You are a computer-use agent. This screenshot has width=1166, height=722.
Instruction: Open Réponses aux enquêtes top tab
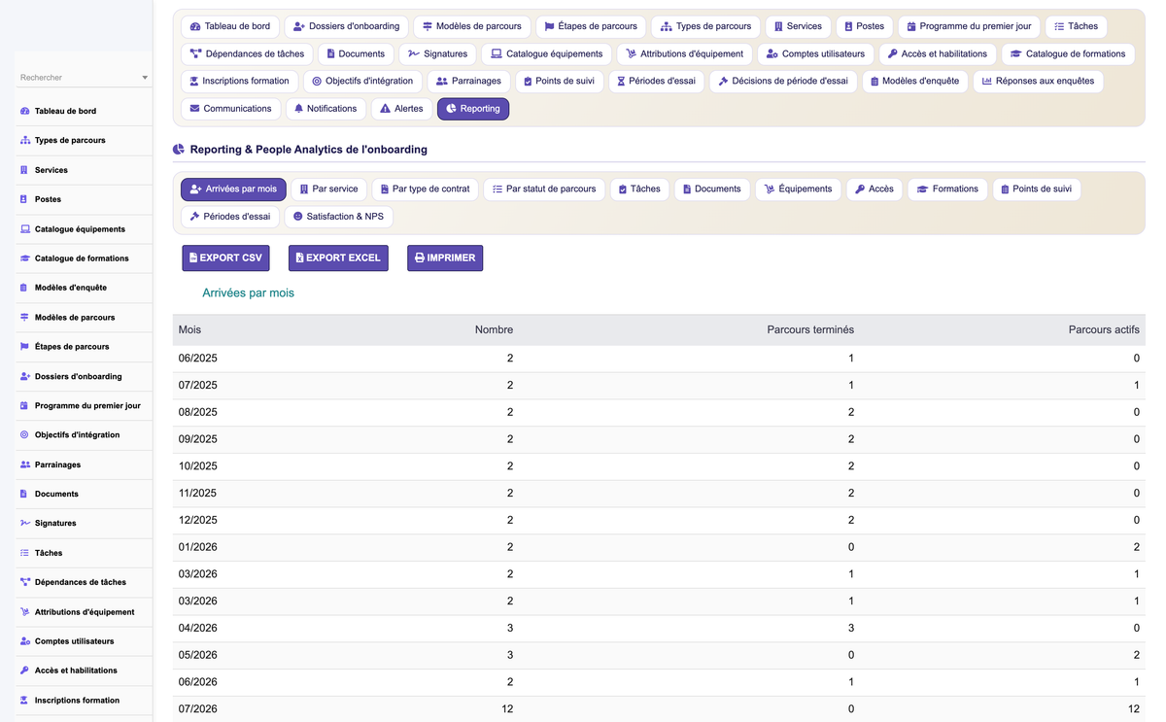[1038, 82]
